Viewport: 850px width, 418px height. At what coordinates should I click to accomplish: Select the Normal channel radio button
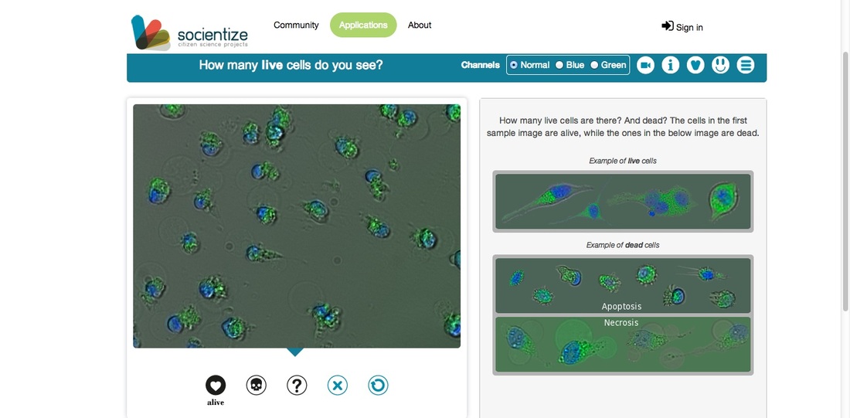tap(514, 65)
